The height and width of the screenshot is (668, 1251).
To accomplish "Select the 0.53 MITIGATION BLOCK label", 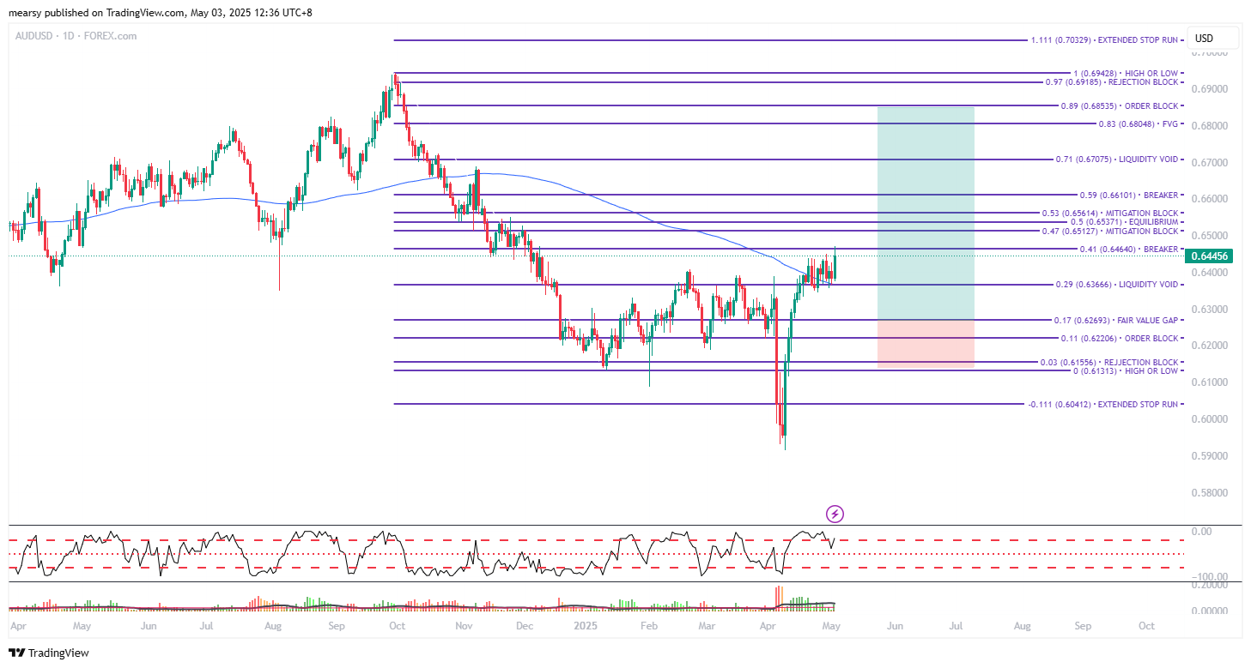I will 1109,213.
